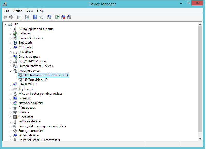211x149 pixels.
Task: Click the vertical scrollbar thumb
Action: click(x=200, y=79)
